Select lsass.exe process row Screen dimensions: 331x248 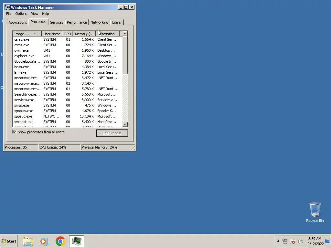click(67, 67)
